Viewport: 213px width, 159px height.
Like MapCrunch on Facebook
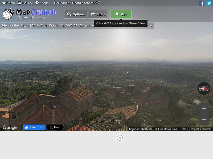coord(34,127)
